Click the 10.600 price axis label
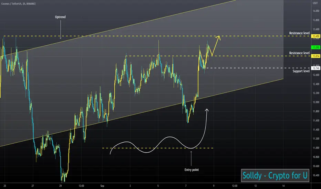Viewport: 321px width, 189px height. tap(316, 166)
